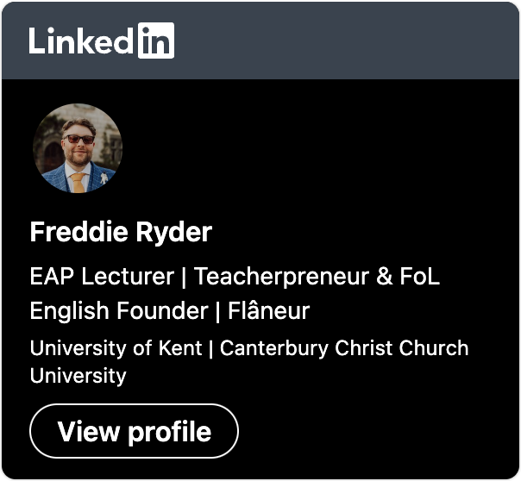Select the 'English Founder' headline text
Screen dimensions: 521x481
119,312
